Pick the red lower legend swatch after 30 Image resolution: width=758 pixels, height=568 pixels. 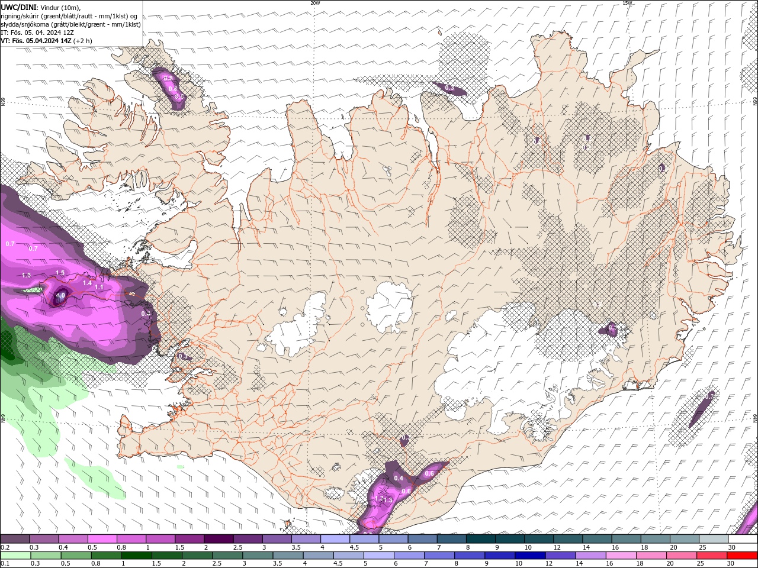(x=741, y=556)
